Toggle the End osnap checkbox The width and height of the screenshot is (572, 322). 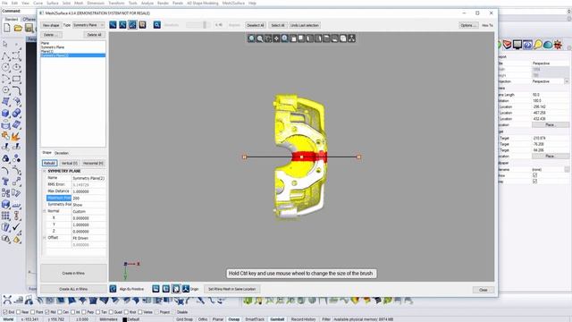point(5,312)
